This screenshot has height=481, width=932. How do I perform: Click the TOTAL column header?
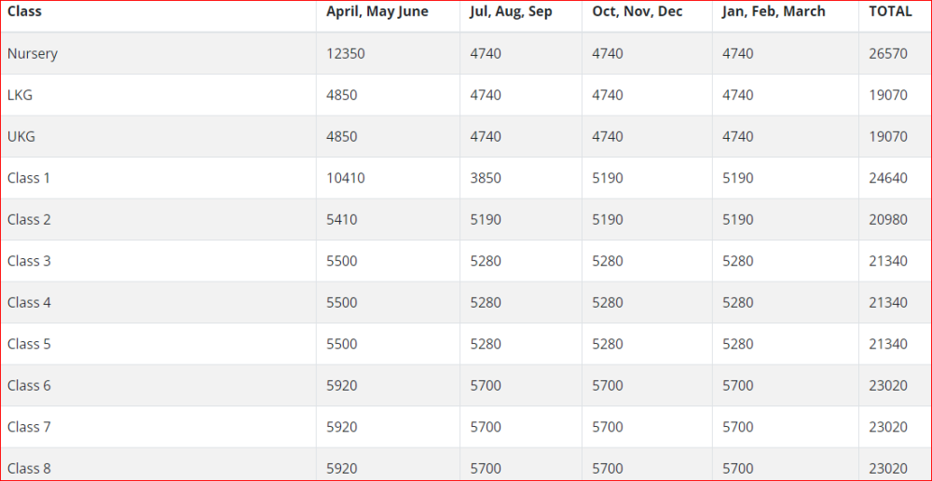click(891, 12)
